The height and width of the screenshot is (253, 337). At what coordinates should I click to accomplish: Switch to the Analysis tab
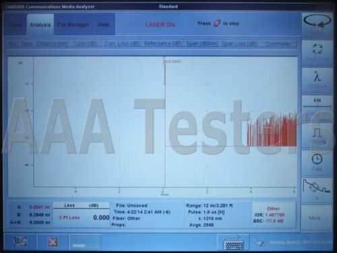[x=40, y=24]
